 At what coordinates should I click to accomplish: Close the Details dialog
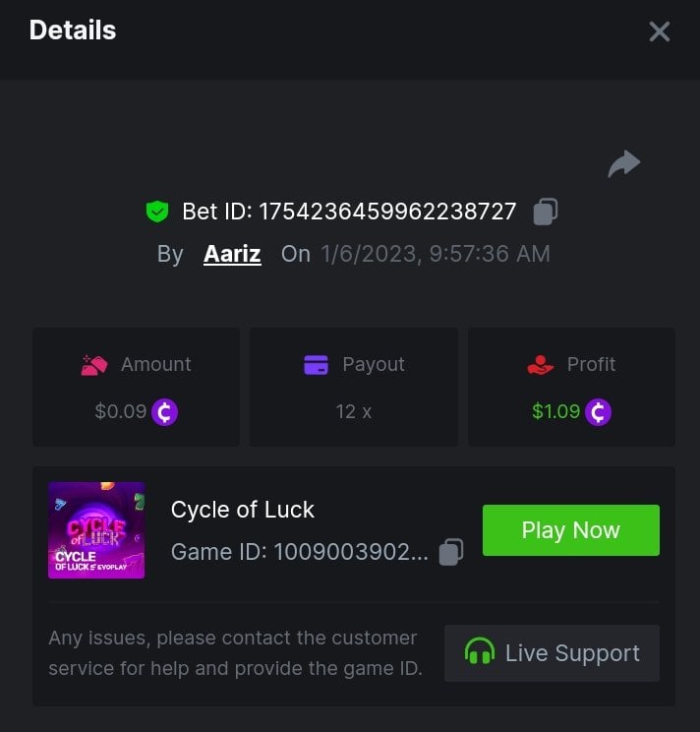click(x=659, y=31)
